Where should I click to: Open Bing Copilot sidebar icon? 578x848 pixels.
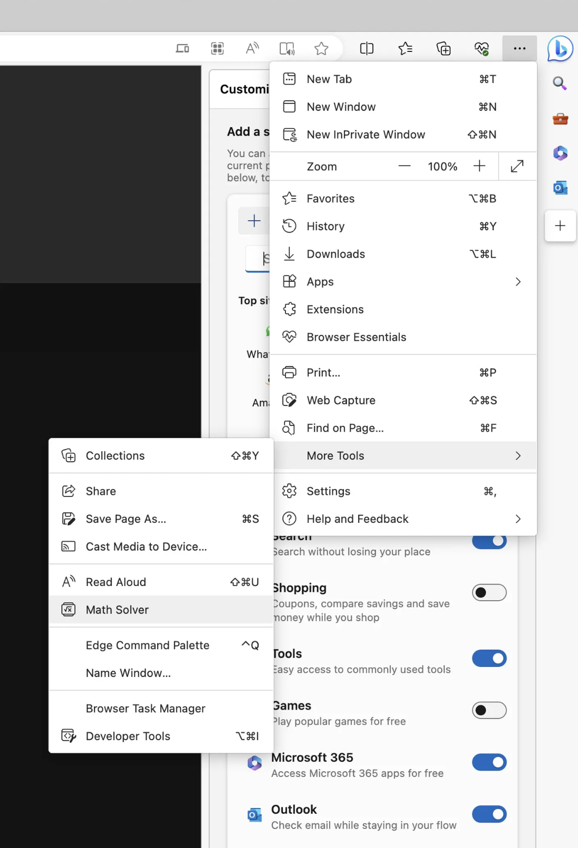[x=560, y=48]
